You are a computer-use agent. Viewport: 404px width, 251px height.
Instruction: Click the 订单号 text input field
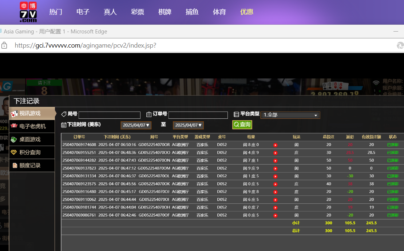(198, 115)
